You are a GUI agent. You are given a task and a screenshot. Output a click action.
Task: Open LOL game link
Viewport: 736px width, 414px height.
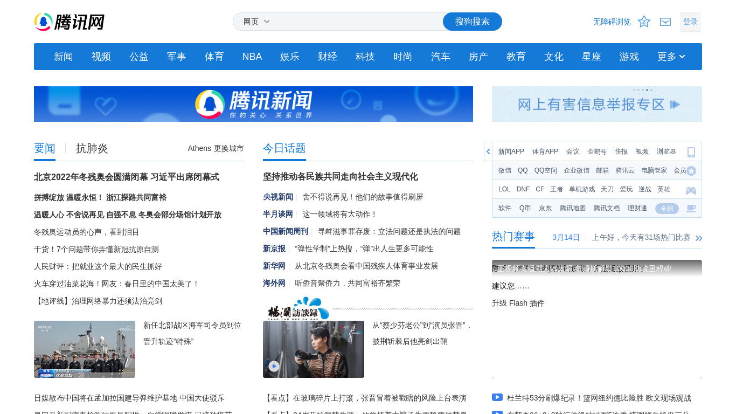tap(504, 190)
